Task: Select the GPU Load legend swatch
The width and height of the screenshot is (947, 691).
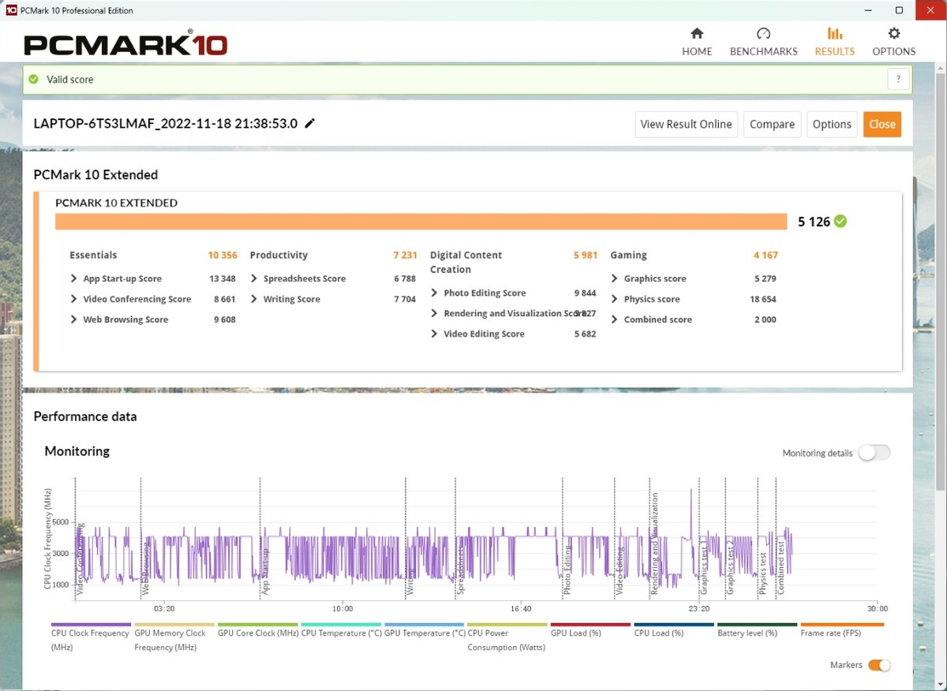Action: pos(590,625)
